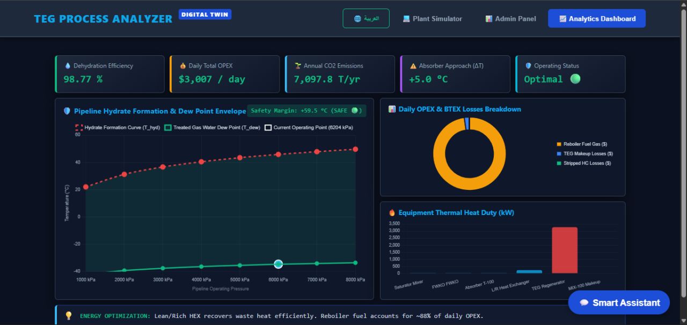This screenshot has width=687, height=325.
Task: Click the MIX-100 Makeup axis label
Action: 584,285
